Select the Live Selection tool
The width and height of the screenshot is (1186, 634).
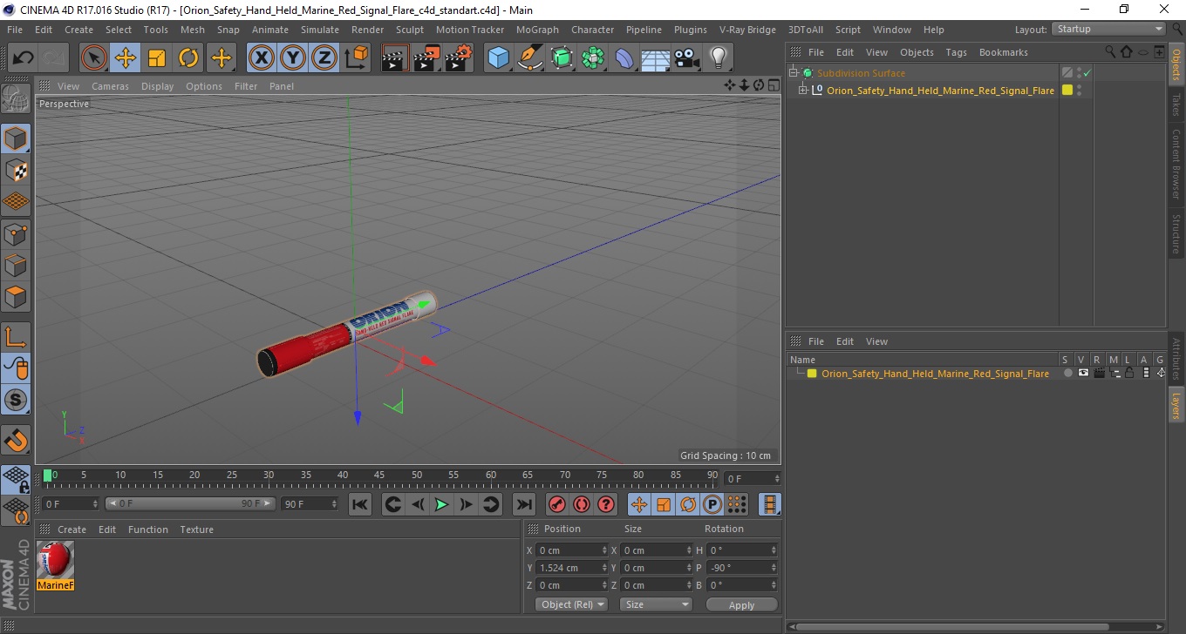pyautogui.click(x=94, y=58)
